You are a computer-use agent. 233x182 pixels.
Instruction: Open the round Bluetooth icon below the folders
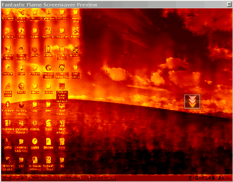(x=35, y=123)
